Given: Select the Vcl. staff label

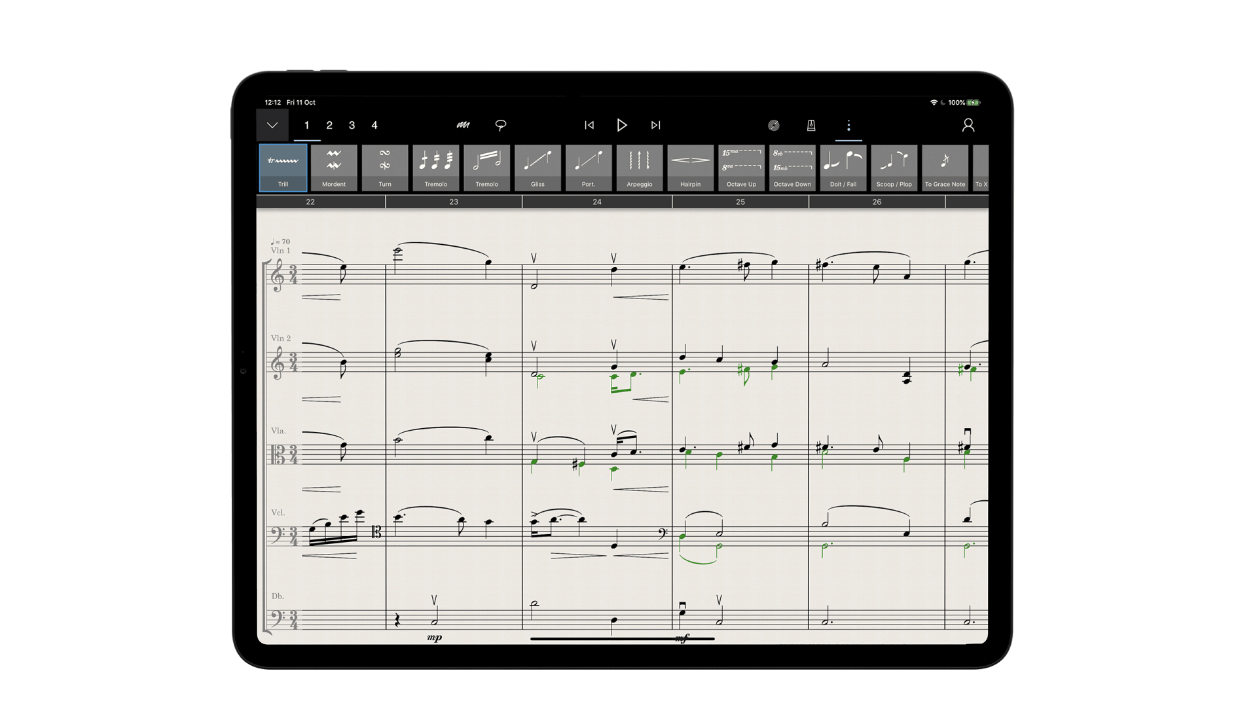Looking at the screenshot, I should 278,513.
